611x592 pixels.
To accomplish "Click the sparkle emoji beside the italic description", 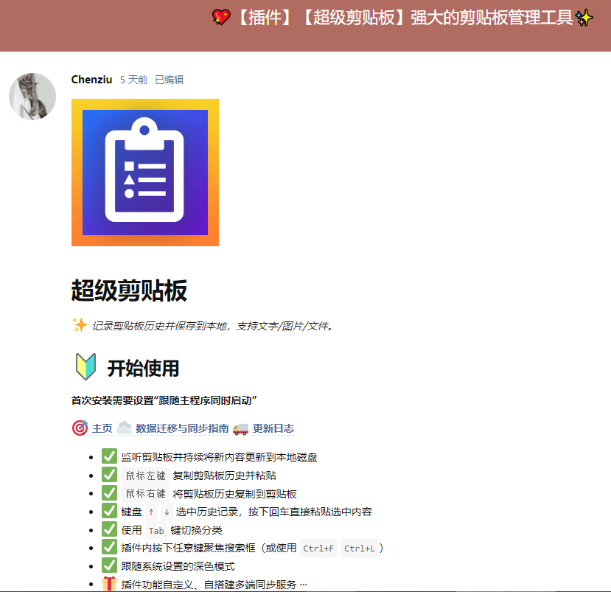I will [80, 325].
